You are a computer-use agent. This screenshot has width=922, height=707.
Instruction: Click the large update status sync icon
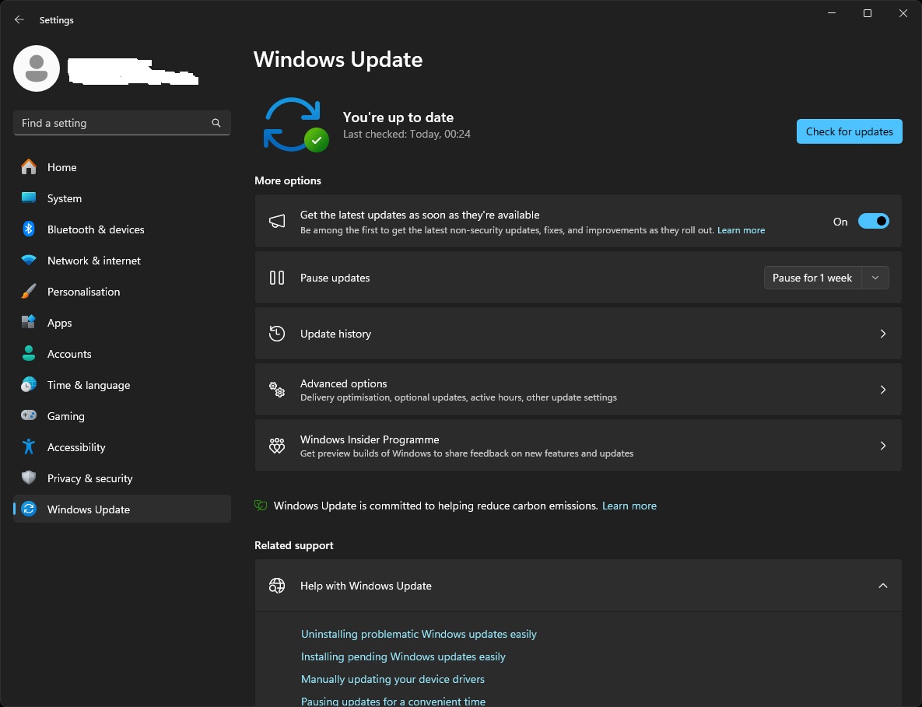click(x=295, y=124)
